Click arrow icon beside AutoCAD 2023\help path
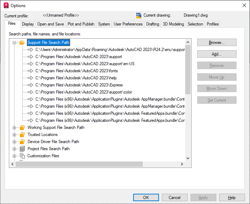This screenshot has height=204, width=250. point(30,78)
